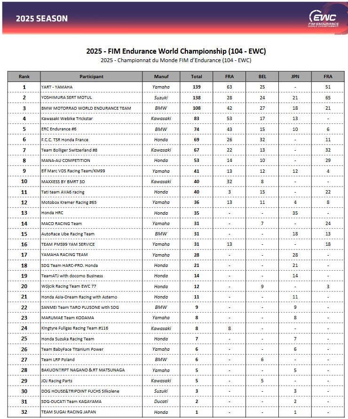Click F.C.C. TSR Honda France entry
Image resolution: width=348 pixels, height=419 pixels.
click(64, 140)
